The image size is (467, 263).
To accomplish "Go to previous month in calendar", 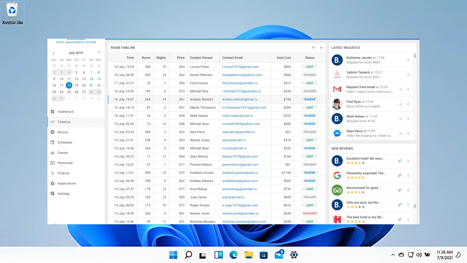I will pos(53,53).
